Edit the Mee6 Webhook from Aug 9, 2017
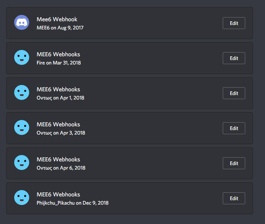Screen dimensions: 265x224 pos(234,23)
